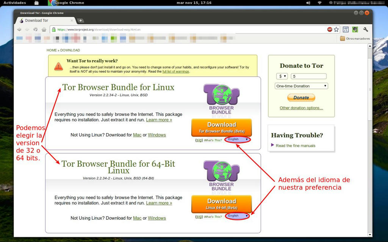Open the Actividades overview menu

coord(15,3)
